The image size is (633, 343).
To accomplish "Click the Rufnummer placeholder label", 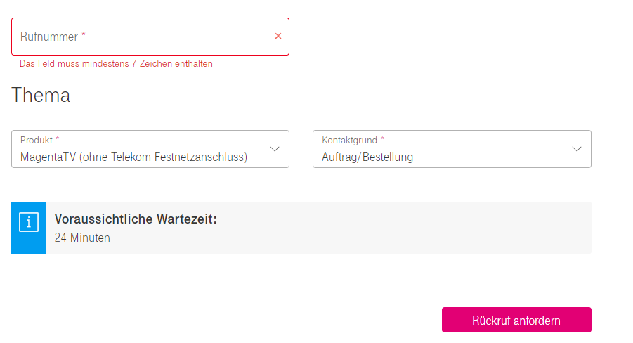I will tap(49, 37).
